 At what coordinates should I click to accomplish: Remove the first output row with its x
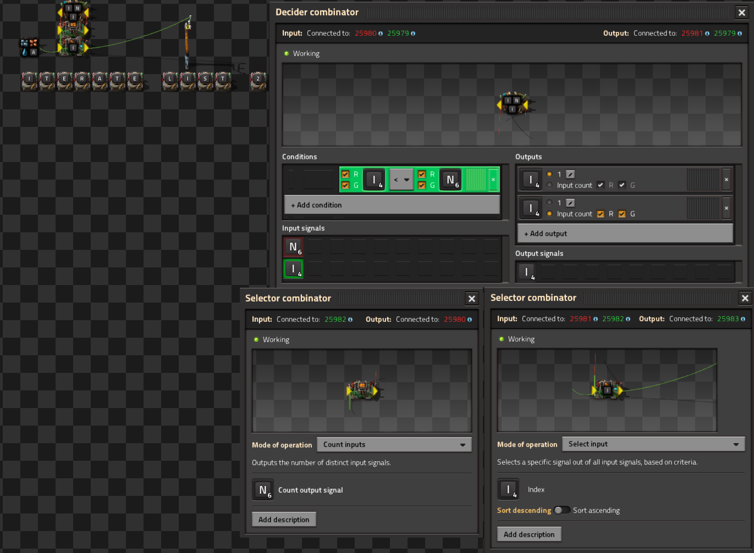[x=727, y=180]
